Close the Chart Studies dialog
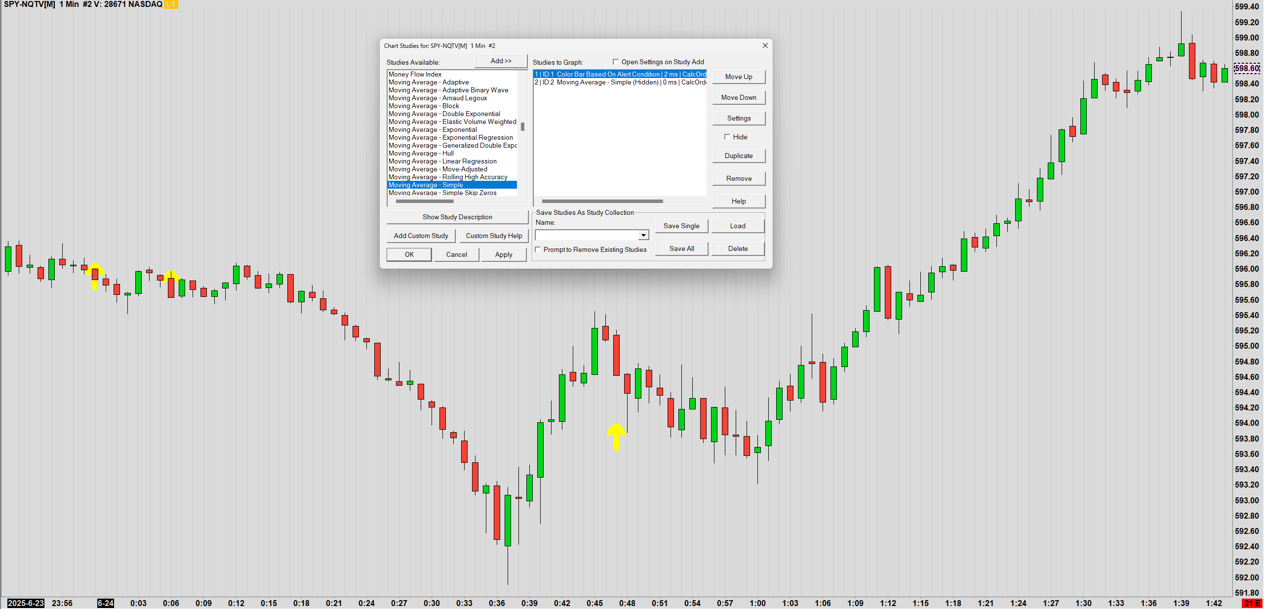 click(765, 45)
